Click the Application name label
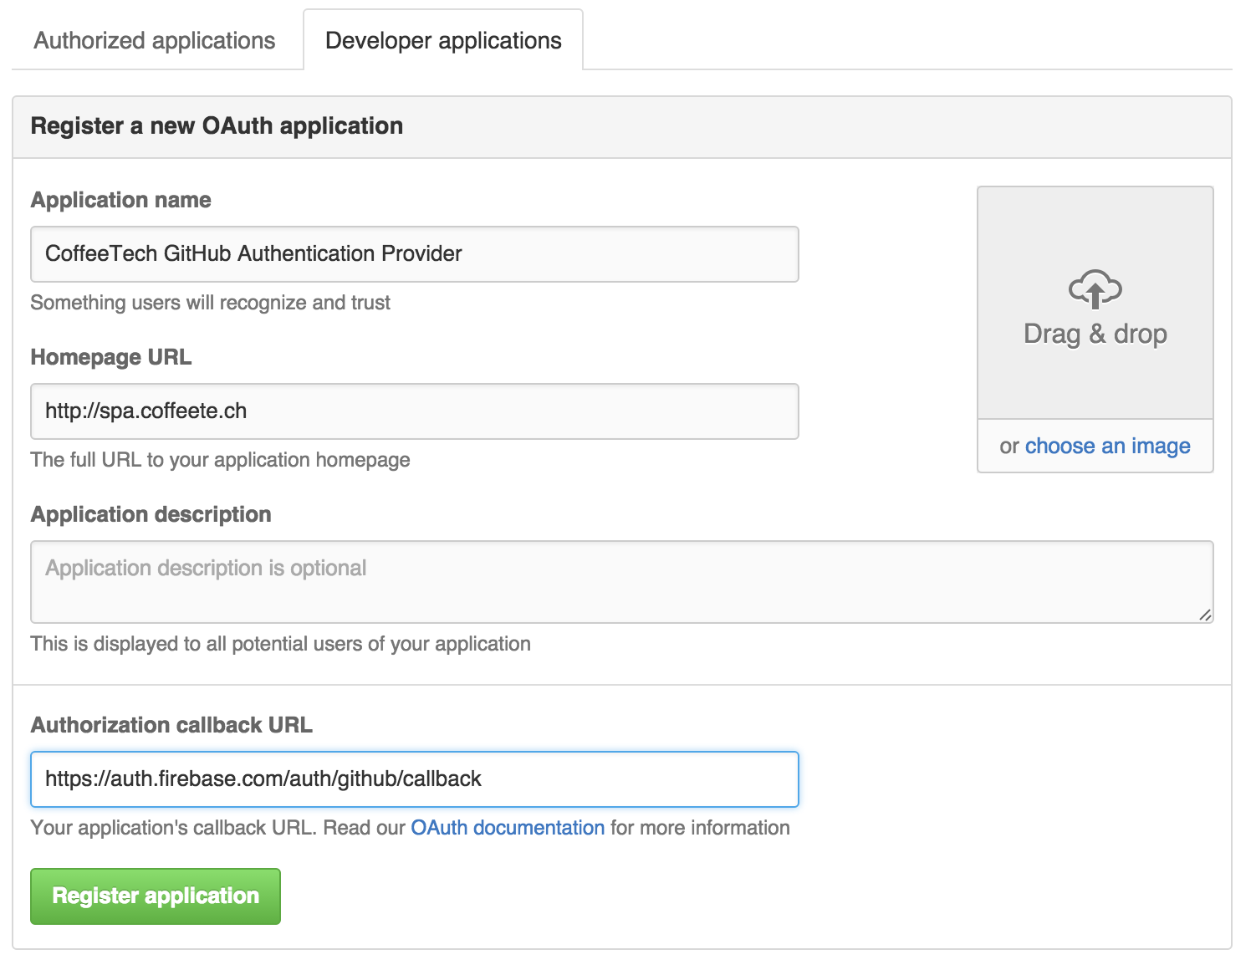This screenshot has height=970, width=1256. tap(121, 201)
